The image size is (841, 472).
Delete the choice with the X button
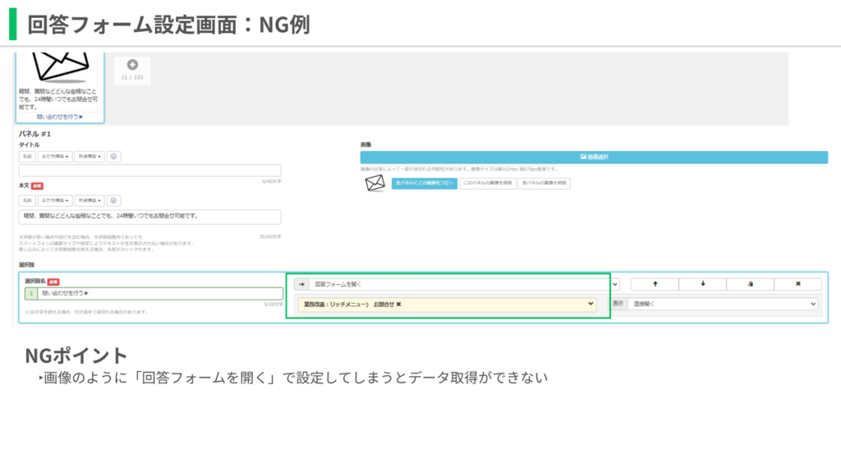coord(797,284)
